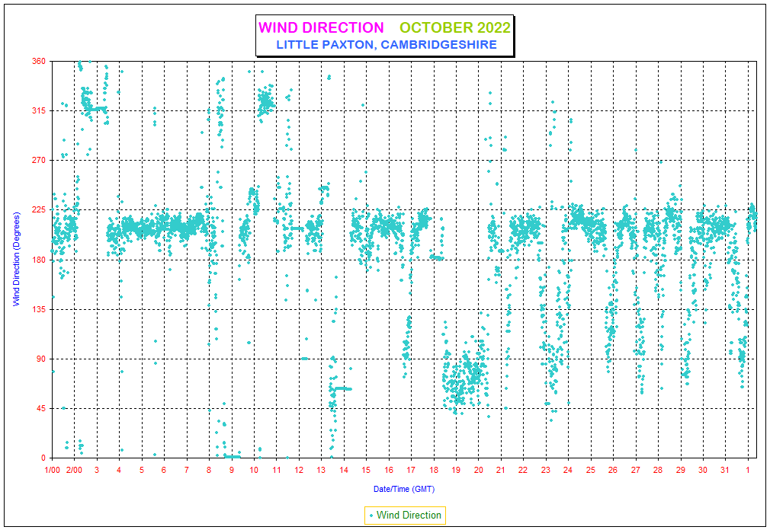Click the day 30 x-axis label

703,470
